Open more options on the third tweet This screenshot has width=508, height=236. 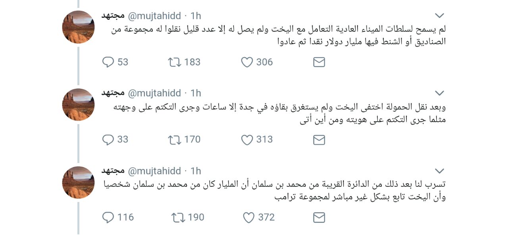click(x=439, y=171)
